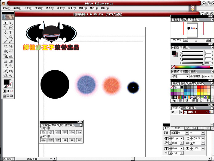Image resolution: width=214 pixels, height=161 pixels.
Task: Open the 编辑 menu
Action: pyautogui.click(x=17, y=8)
